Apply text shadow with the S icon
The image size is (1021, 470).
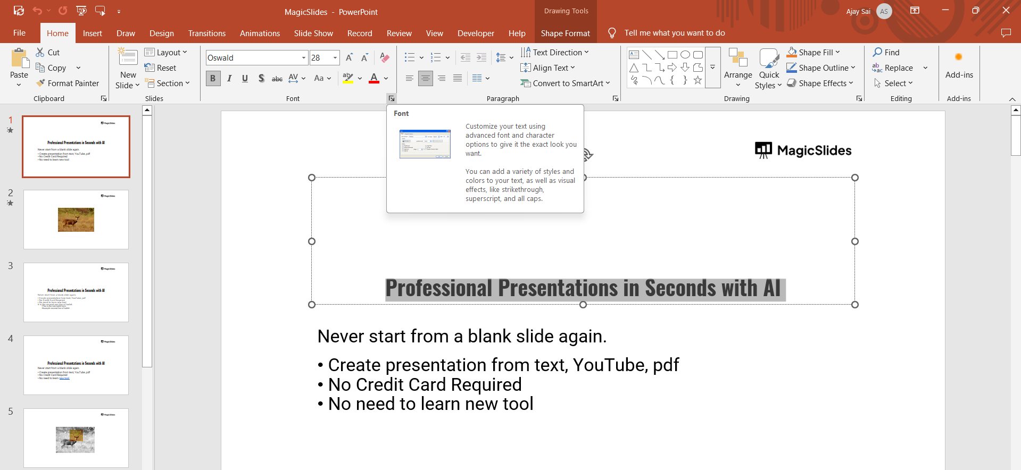(261, 78)
